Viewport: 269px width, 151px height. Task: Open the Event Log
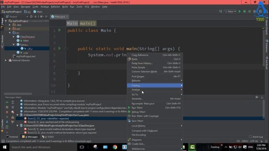(256, 137)
